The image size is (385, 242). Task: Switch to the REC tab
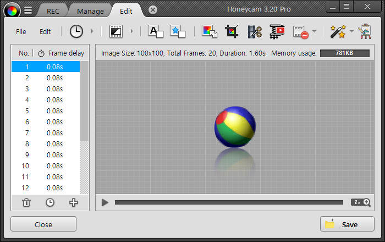tap(53, 11)
